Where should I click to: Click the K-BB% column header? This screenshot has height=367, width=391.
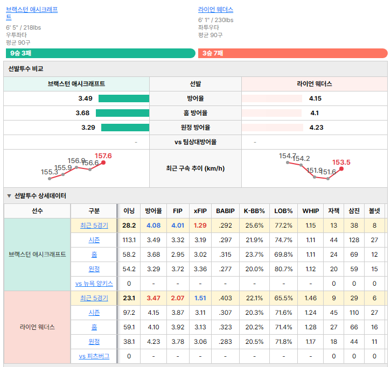tap(254, 211)
